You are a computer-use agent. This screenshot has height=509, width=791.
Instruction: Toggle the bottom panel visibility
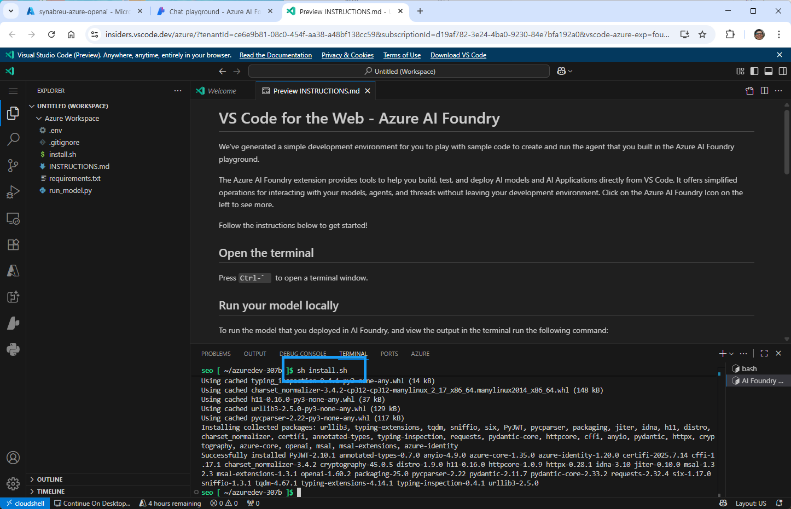[769, 71]
